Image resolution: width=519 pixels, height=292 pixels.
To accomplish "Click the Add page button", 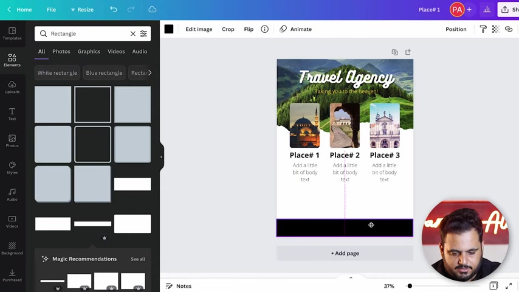I will tap(345, 253).
